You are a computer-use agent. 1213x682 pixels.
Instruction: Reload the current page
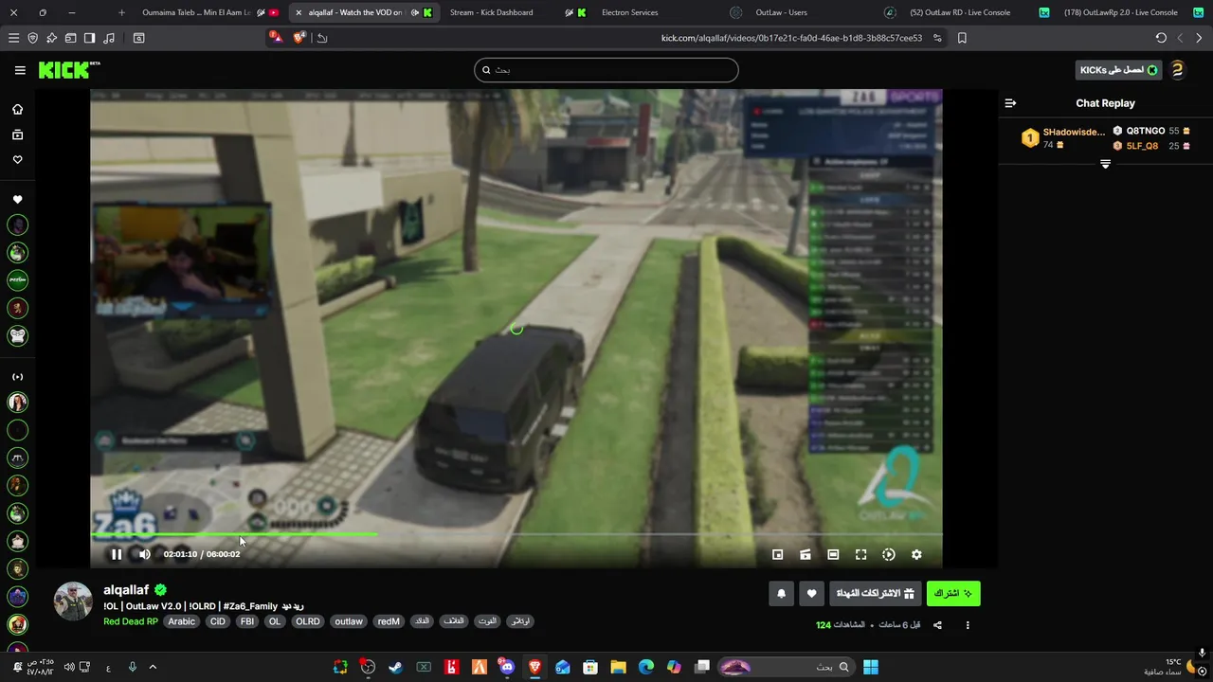[x=1161, y=38]
